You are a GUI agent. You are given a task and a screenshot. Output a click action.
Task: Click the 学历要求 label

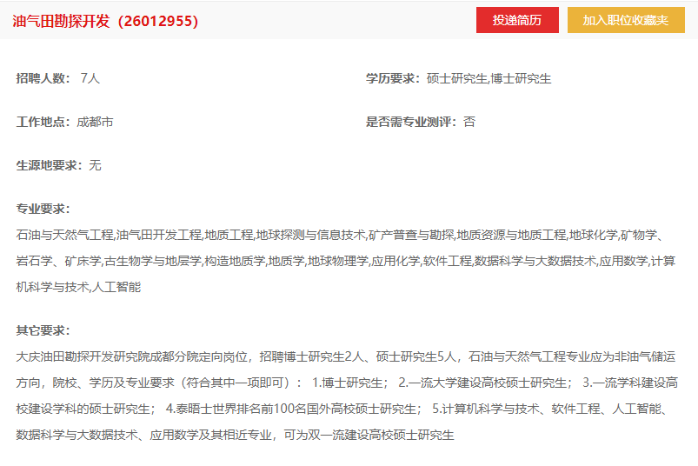pos(393,79)
